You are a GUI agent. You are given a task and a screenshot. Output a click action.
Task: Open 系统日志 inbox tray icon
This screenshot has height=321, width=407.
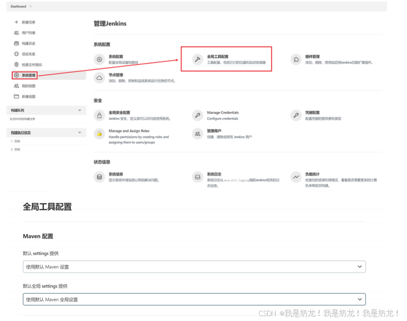(197, 177)
